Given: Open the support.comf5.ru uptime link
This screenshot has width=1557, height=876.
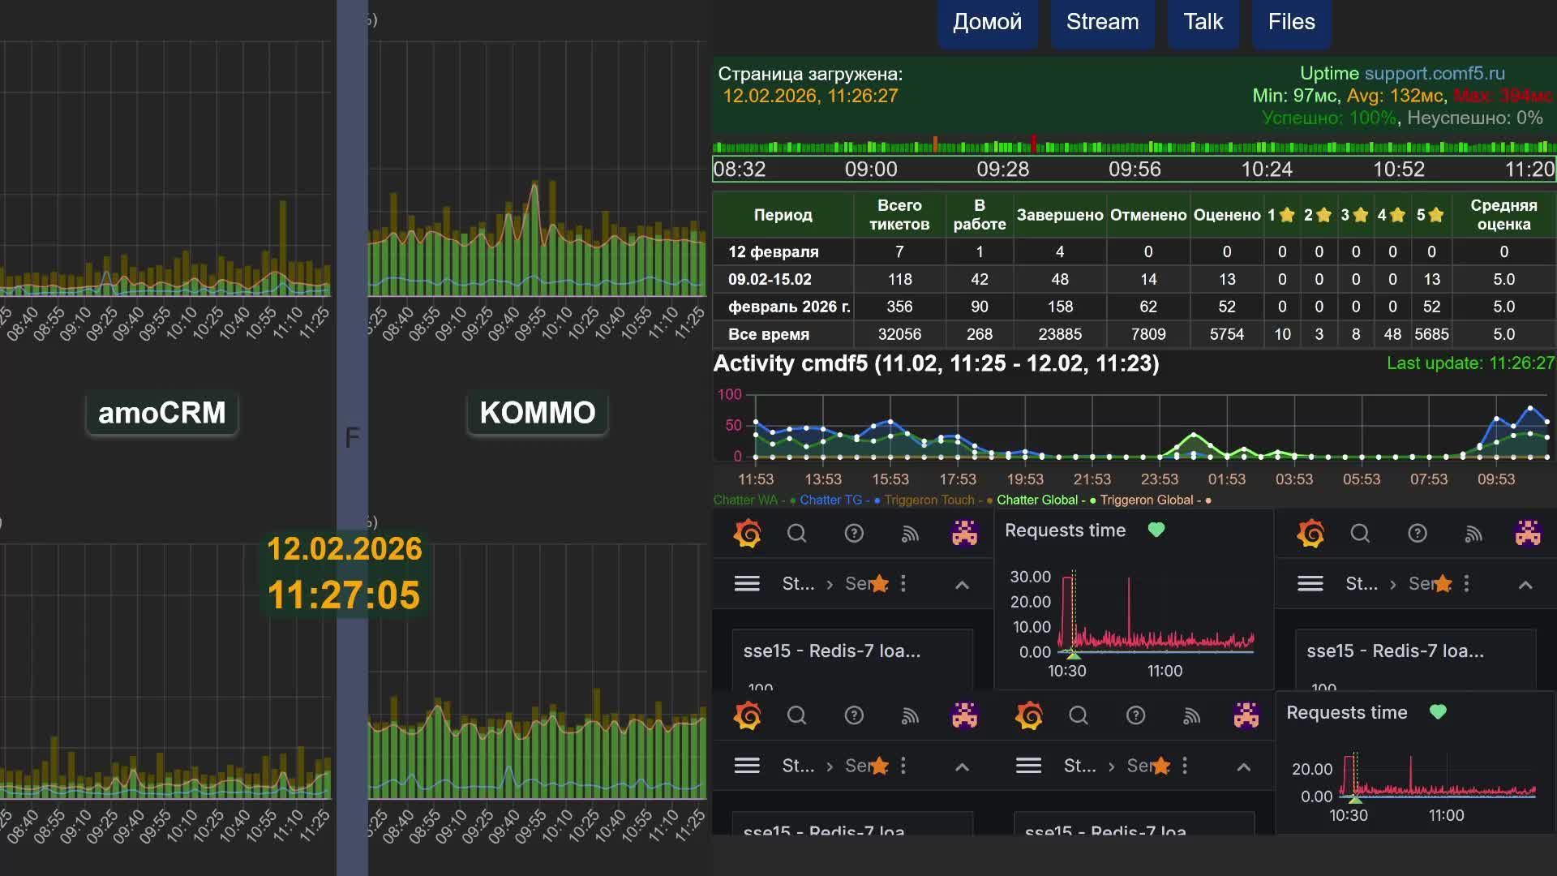Looking at the screenshot, I should click(x=1434, y=74).
